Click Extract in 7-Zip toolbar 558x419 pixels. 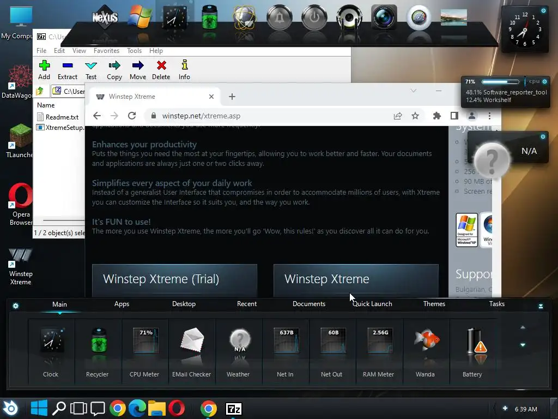[x=67, y=70]
